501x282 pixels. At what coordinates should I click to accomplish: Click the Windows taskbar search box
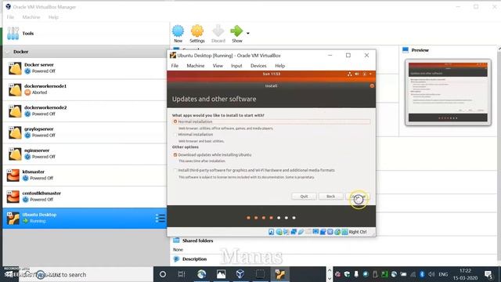click(86, 274)
